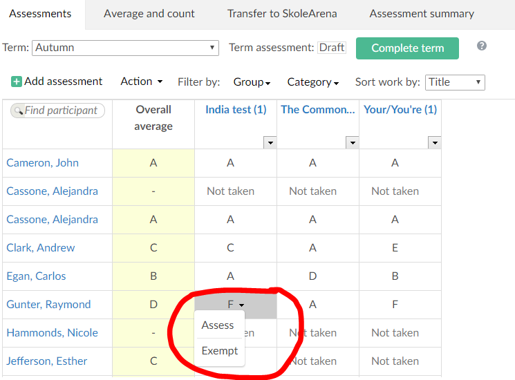Click the magnifier icon in participant search
Image resolution: width=515 pixels, height=380 pixels.
[19, 111]
